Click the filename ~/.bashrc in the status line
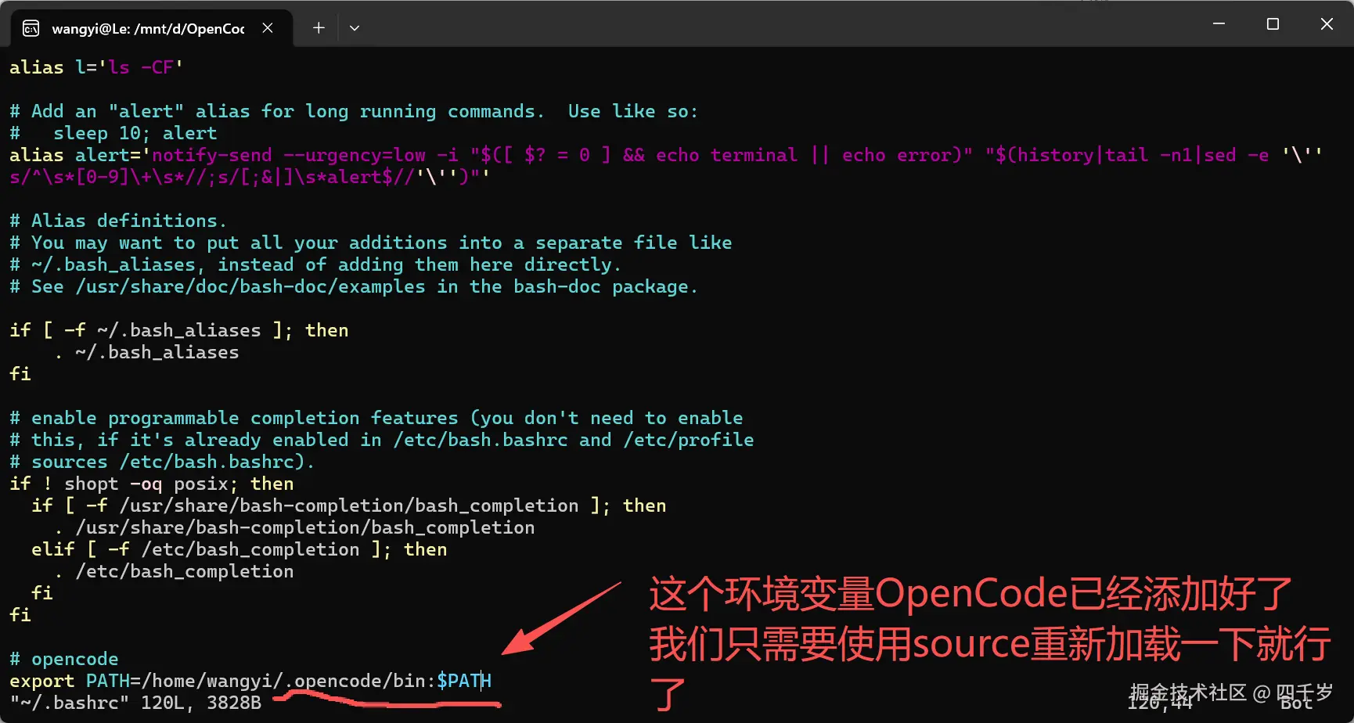 69,702
